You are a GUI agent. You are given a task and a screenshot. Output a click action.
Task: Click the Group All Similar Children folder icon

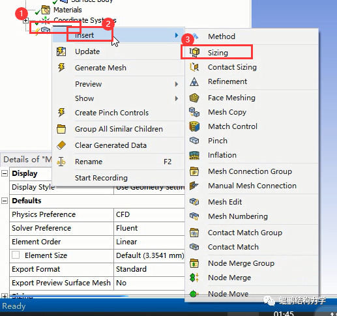(61, 129)
